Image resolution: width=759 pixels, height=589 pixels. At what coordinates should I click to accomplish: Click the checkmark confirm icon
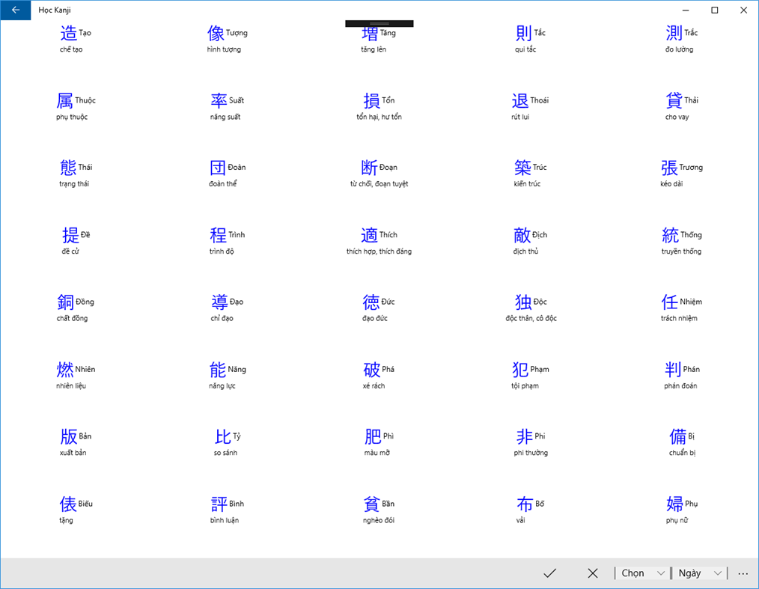(550, 573)
